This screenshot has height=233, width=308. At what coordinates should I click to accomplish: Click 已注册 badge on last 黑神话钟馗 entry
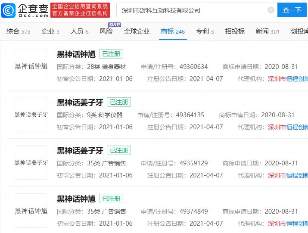[x=111, y=199]
